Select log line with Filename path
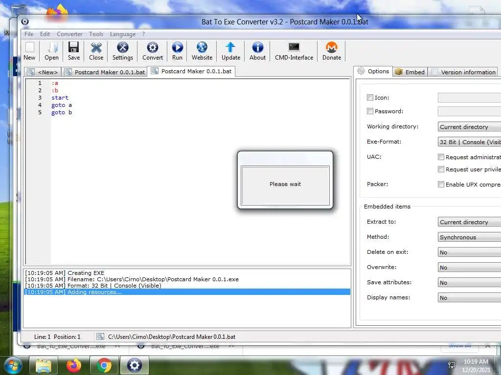 pos(187,279)
